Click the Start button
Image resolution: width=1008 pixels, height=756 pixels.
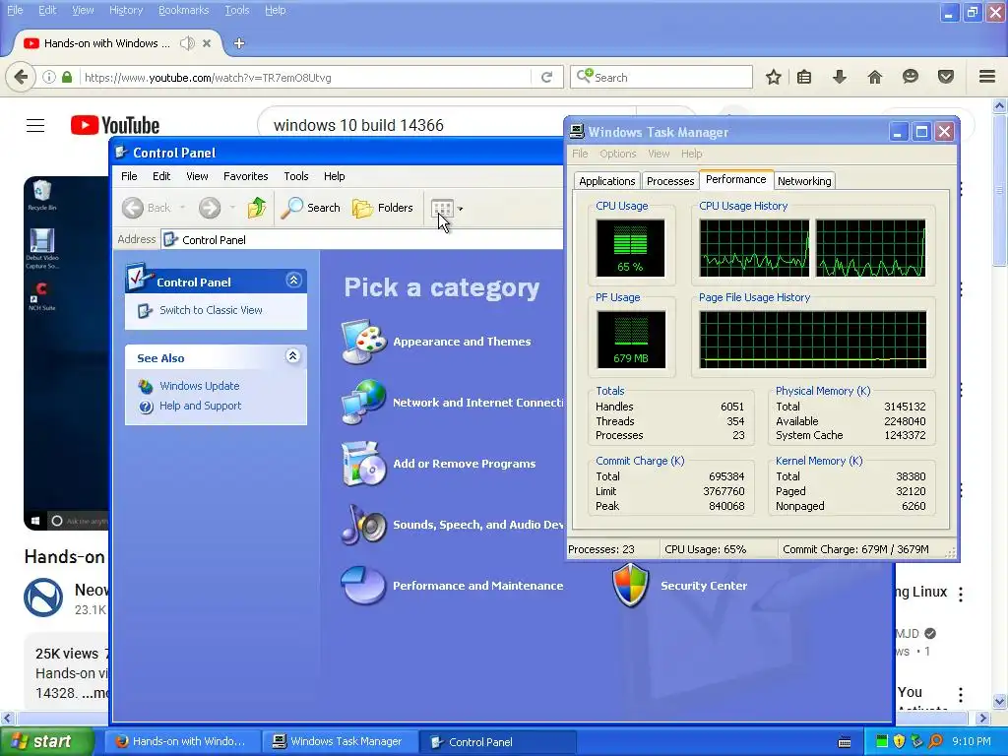point(46,742)
